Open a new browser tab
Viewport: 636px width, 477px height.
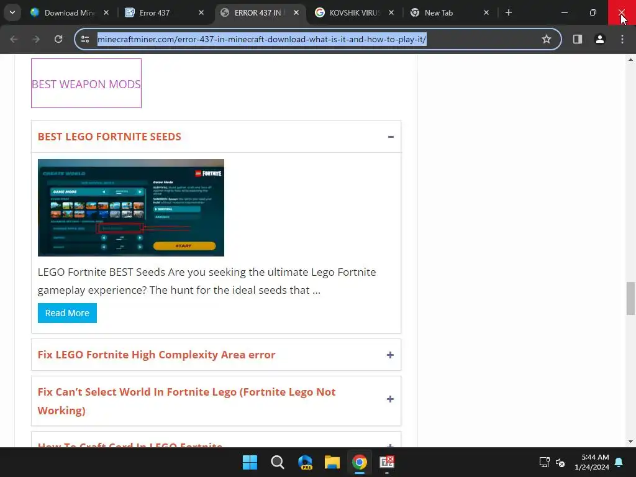[508, 12]
